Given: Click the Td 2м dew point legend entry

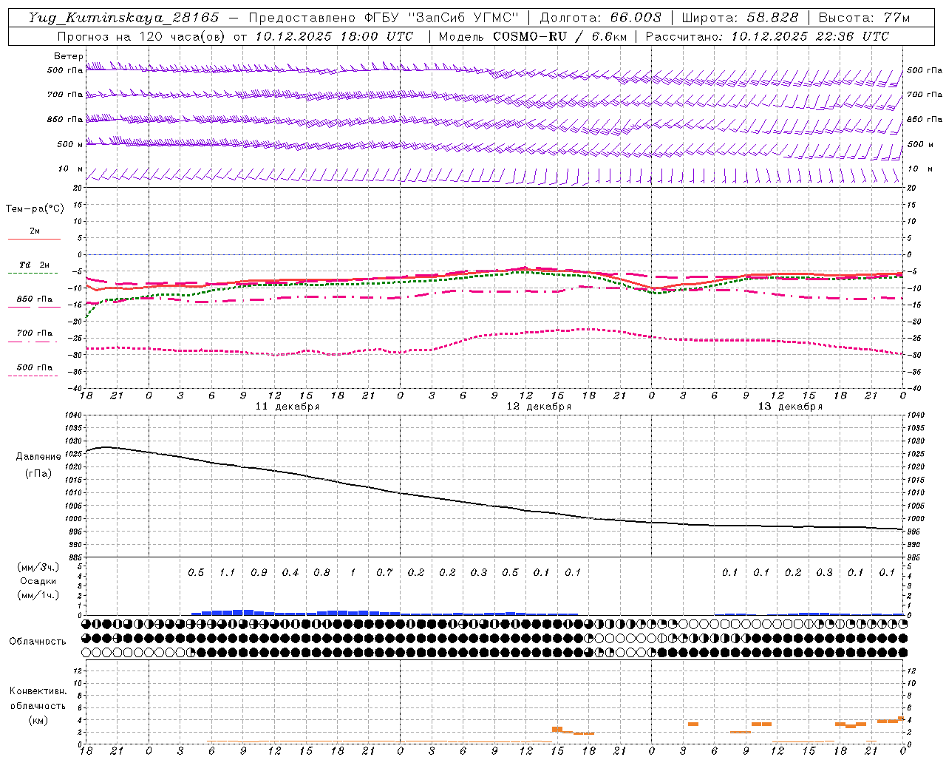Looking at the screenshot, I should [x=35, y=265].
